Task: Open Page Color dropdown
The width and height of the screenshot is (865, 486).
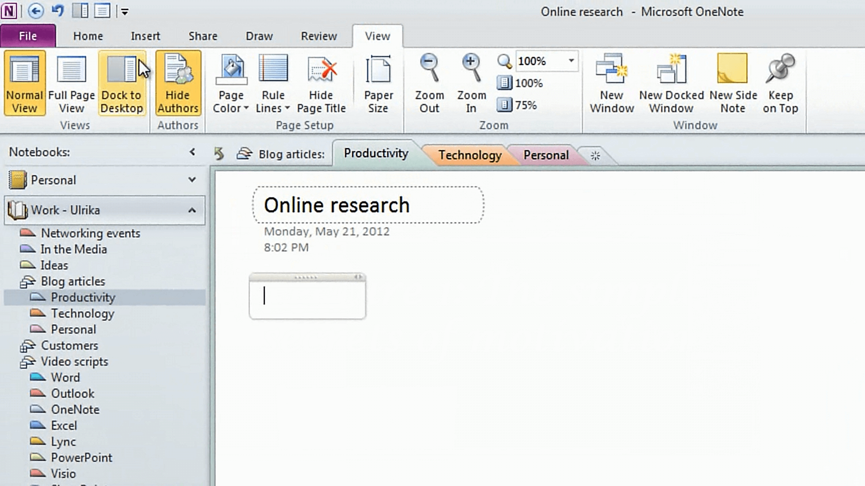Action: pyautogui.click(x=231, y=83)
